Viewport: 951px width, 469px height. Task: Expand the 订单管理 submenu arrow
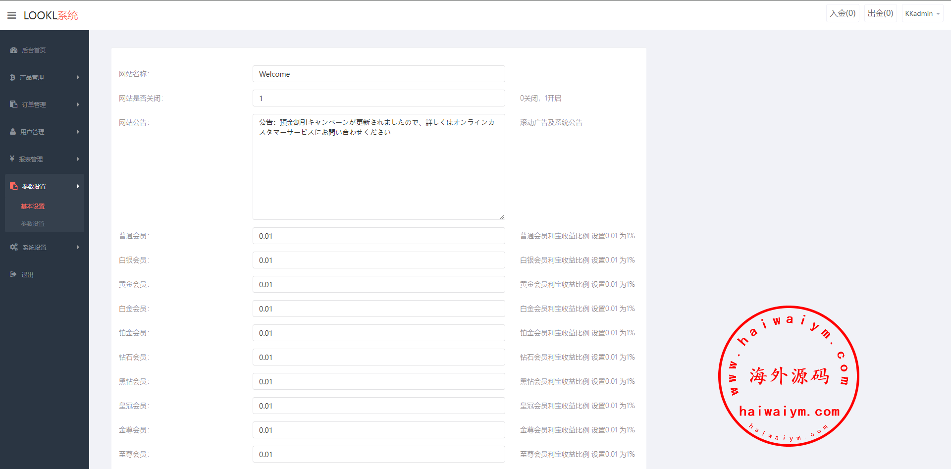(78, 104)
